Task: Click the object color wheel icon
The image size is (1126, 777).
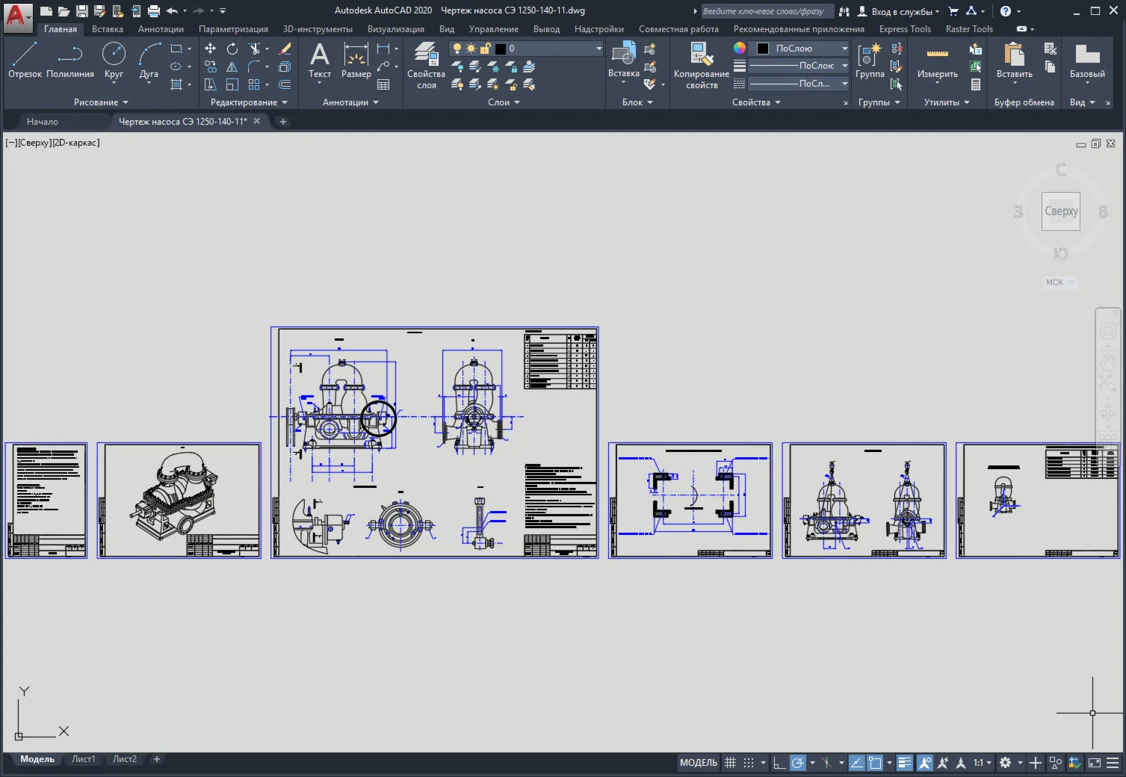Action: pos(739,48)
